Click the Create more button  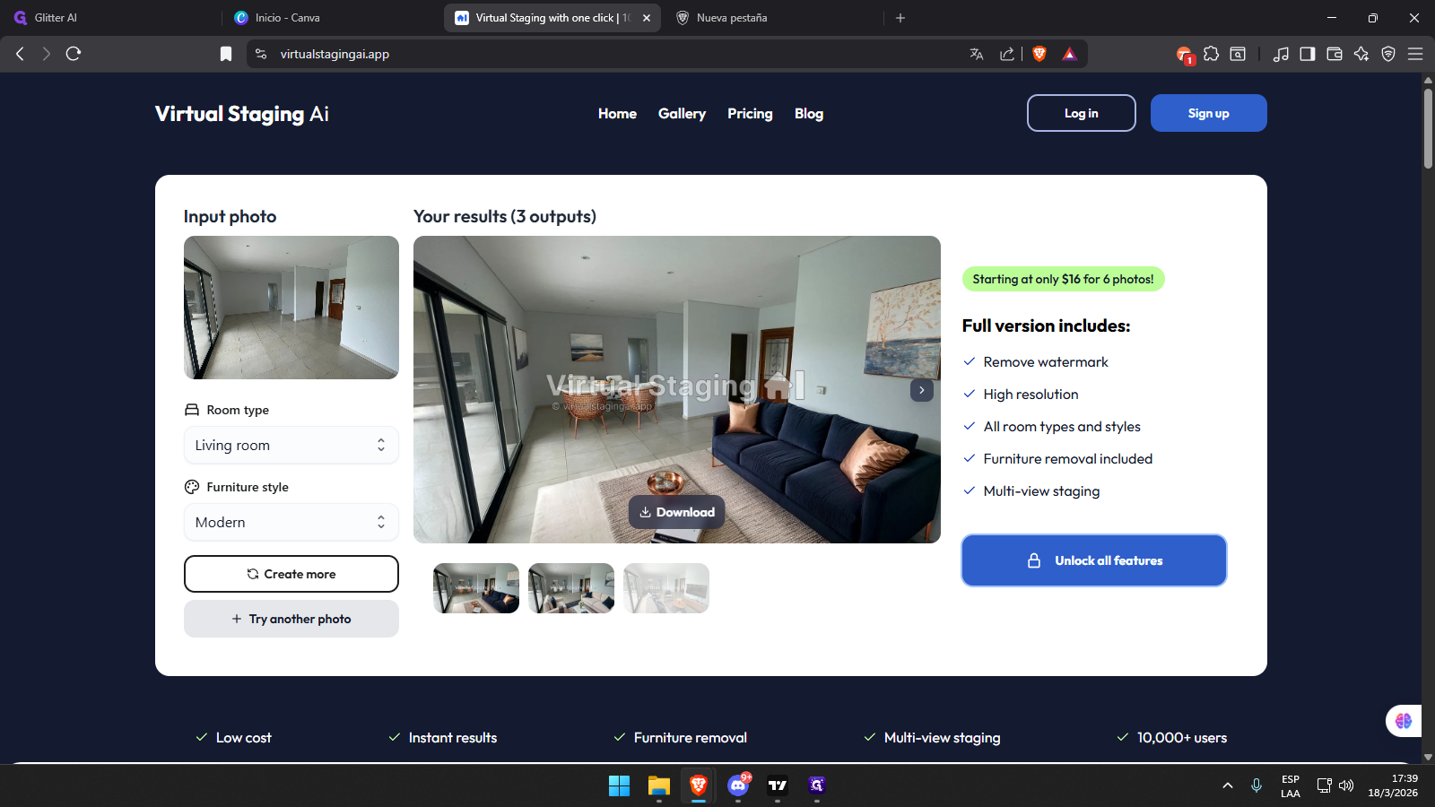(x=291, y=574)
